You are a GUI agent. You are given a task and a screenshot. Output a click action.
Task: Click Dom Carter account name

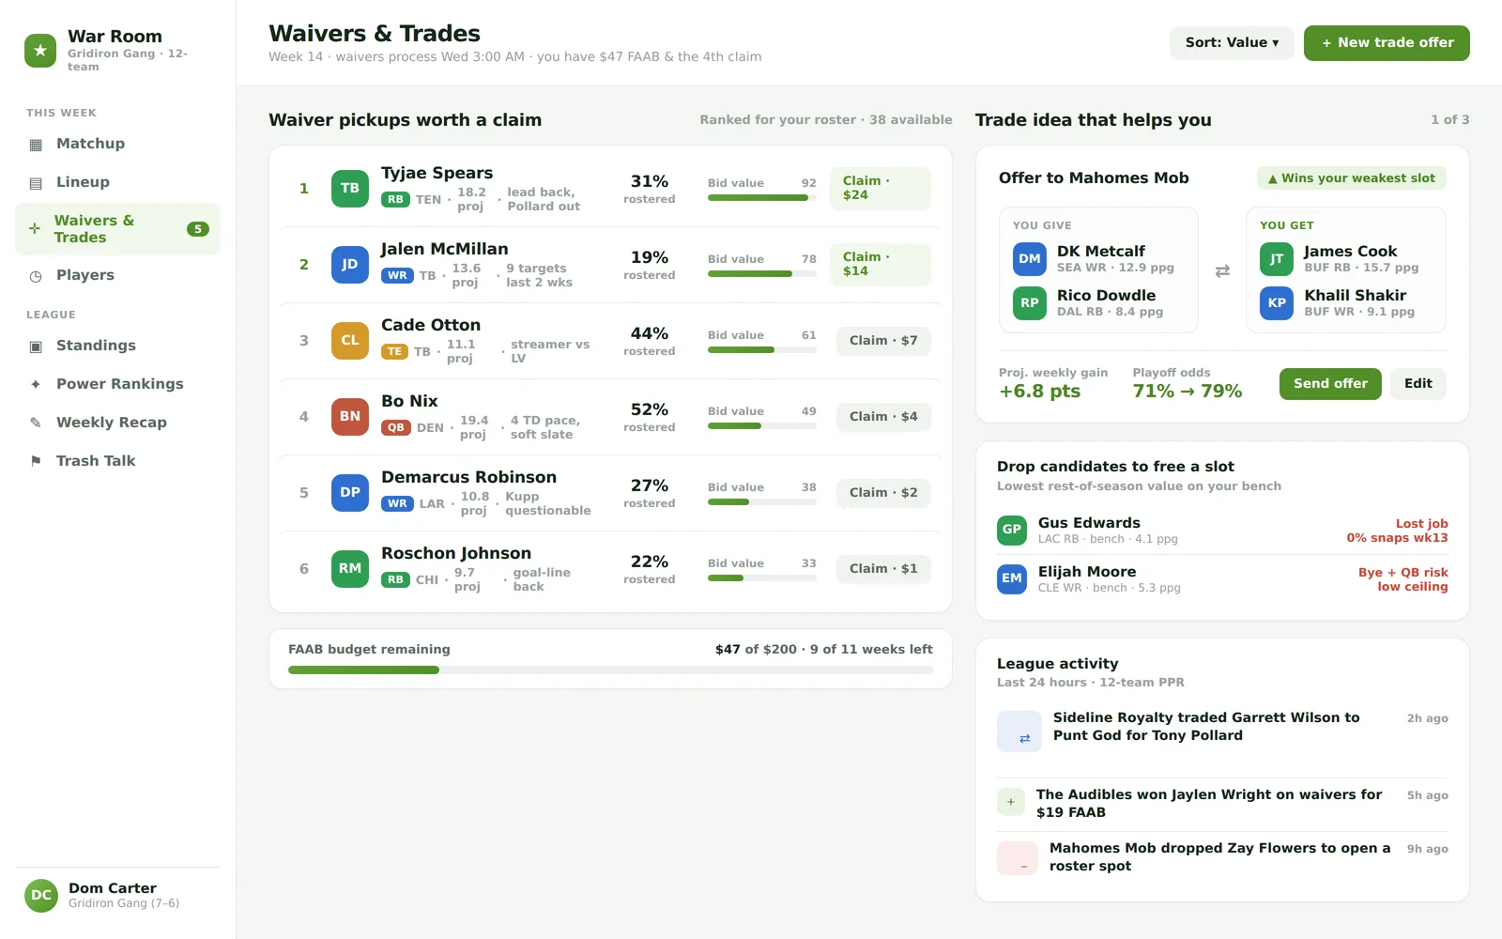(113, 888)
